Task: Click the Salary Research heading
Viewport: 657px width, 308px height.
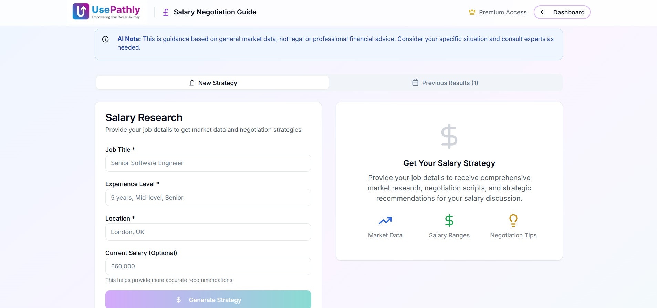Action: (144, 118)
